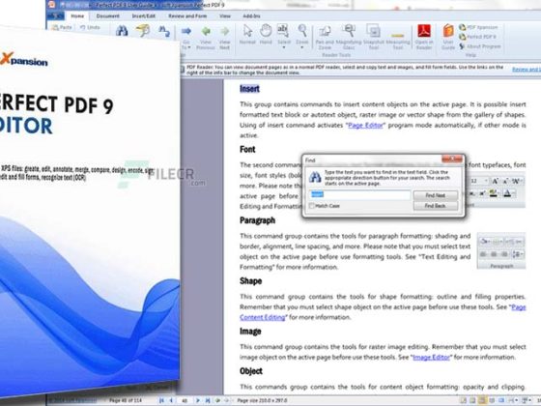Click Open in Reader PDF icon
541x406 pixels.
[x=424, y=37]
